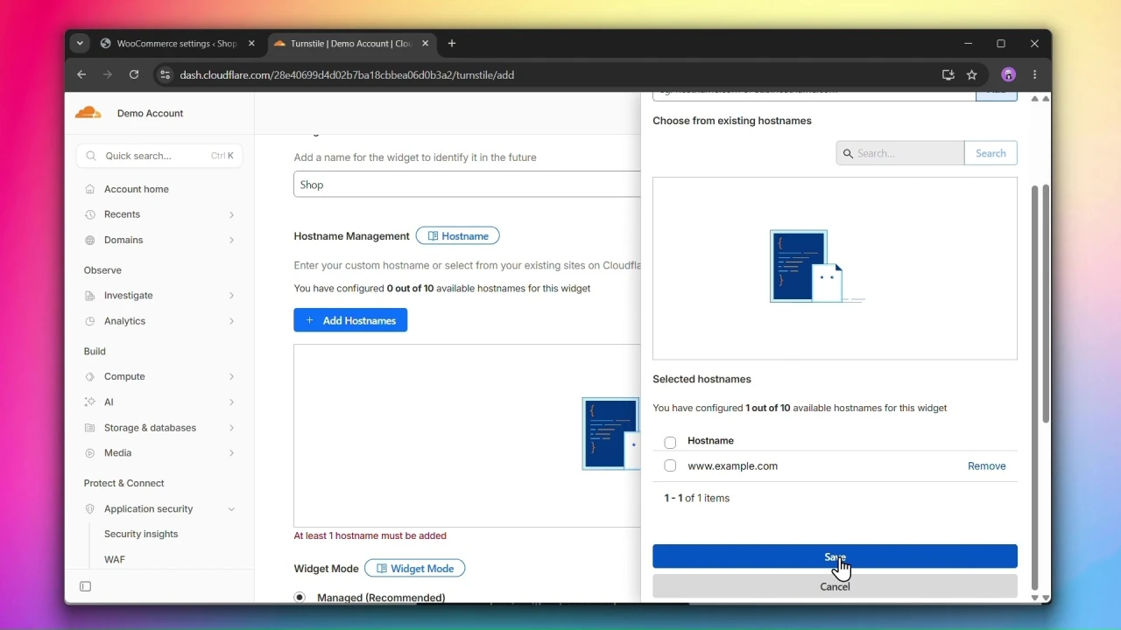Image resolution: width=1121 pixels, height=630 pixels.
Task: Click Search button next to hostname search
Action: point(991,153)
